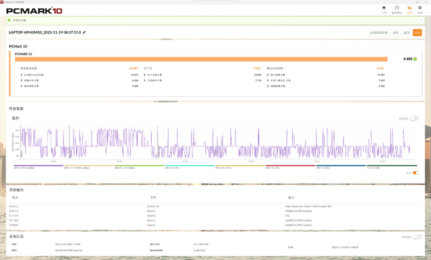Image resolution: width=431 pixels, height=260 pixels.
Task: Click the green check beside the 6 805 score
Action: 415,59
